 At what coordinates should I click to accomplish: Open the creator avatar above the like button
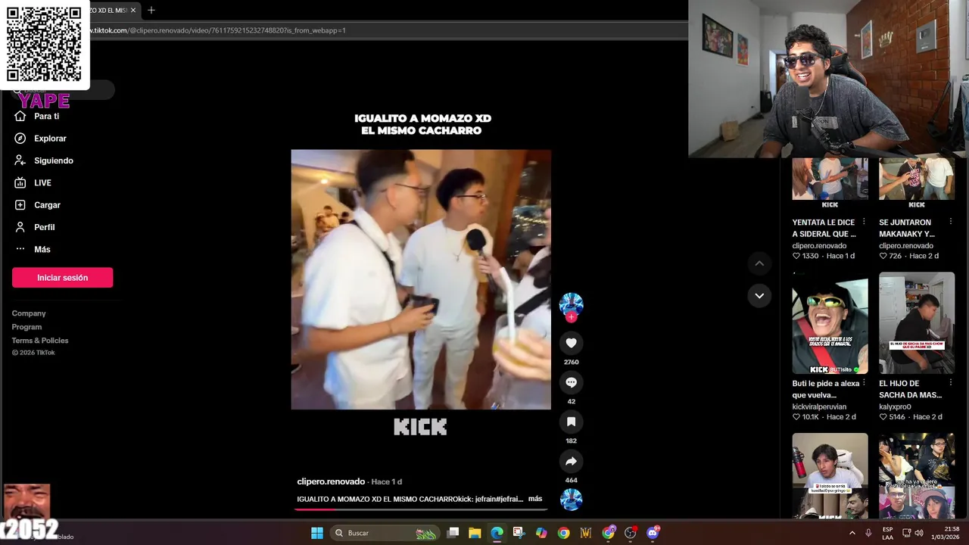tap(571, 304)
